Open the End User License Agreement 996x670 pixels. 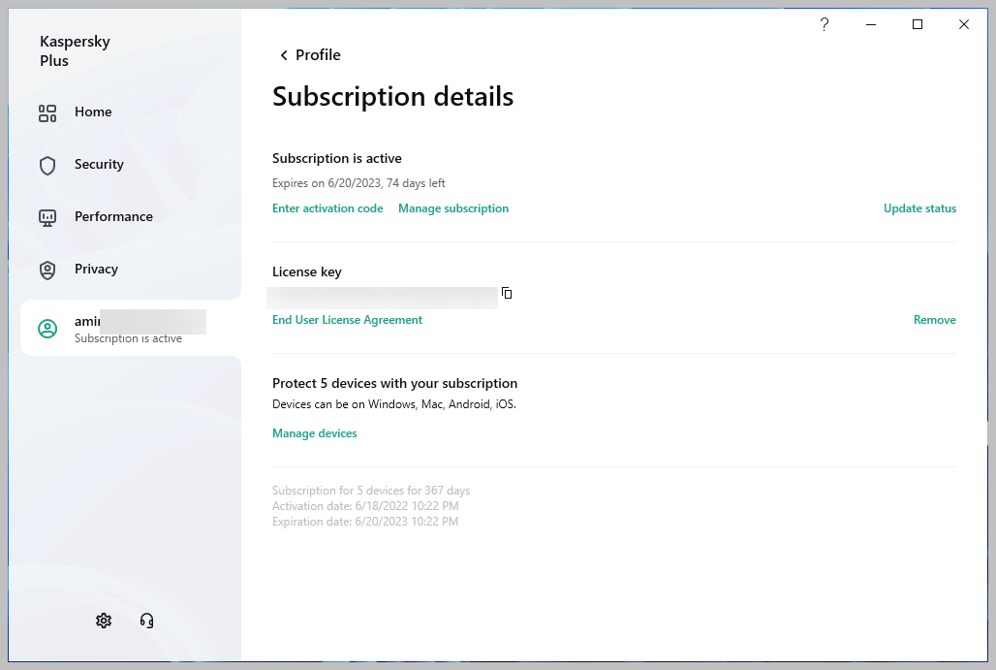pos(347,320)
